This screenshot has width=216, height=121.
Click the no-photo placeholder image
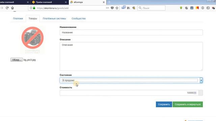tap(32, 40)
